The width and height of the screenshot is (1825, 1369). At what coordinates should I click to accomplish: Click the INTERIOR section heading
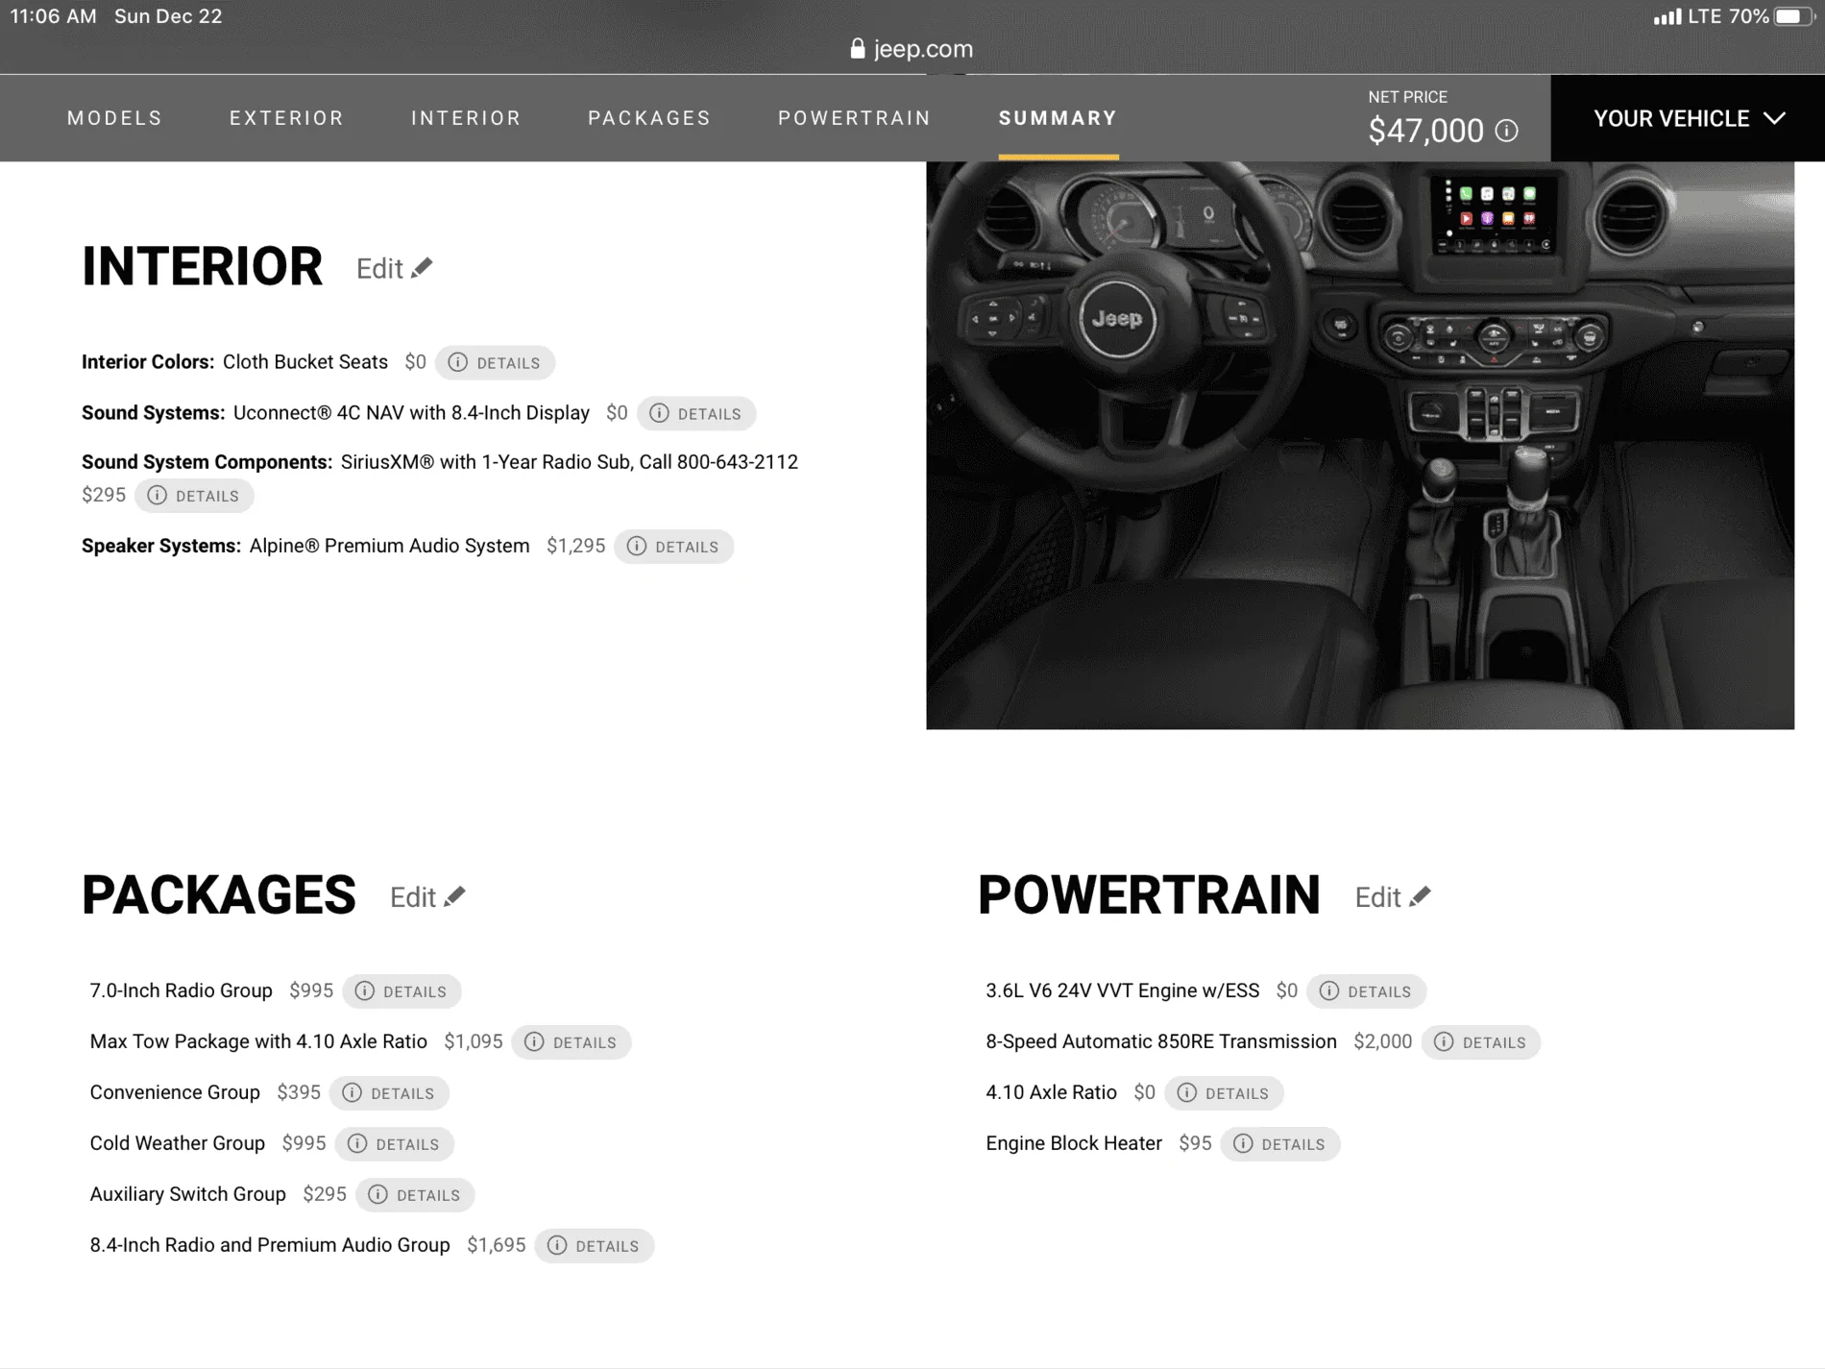point(202,267)
